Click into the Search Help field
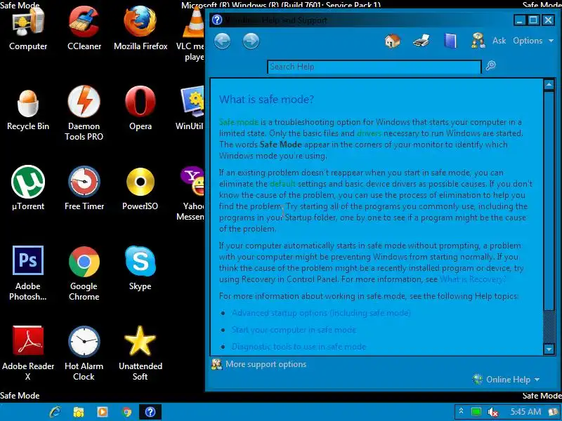The image size is (562, 421). pyautogui.click(x=374, y=67)
